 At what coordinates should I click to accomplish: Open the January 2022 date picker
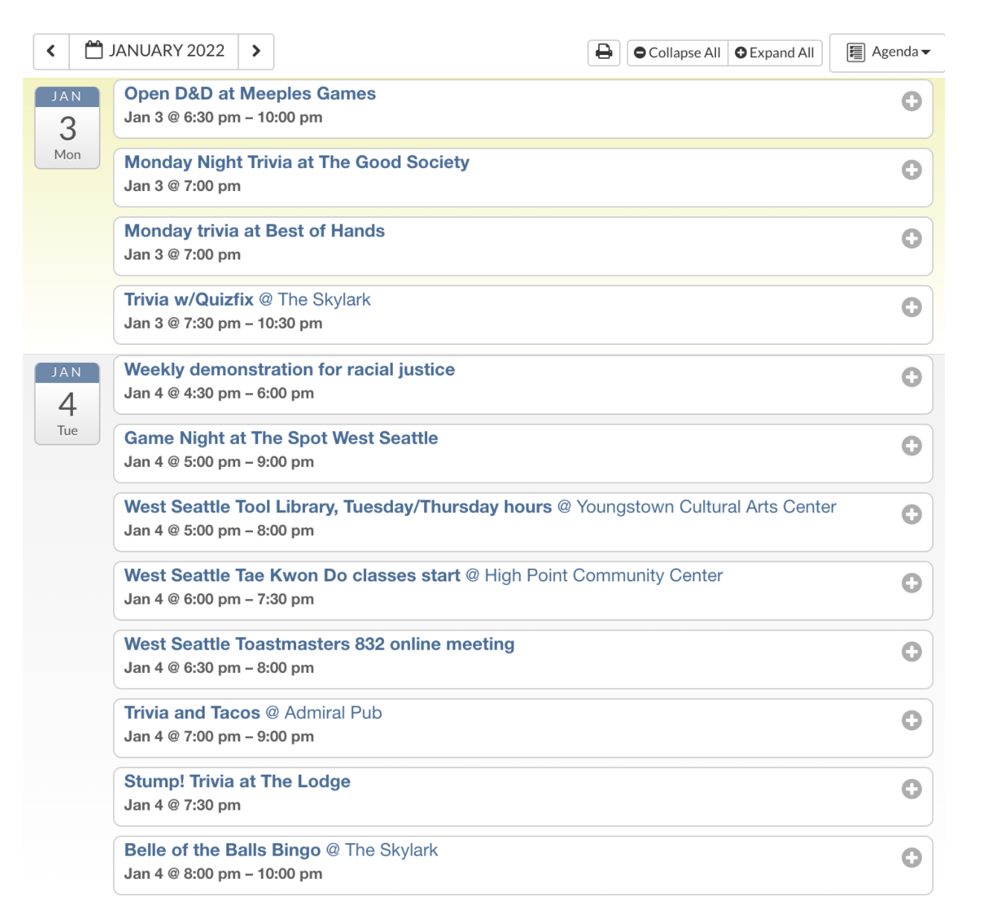coord(155,51)
